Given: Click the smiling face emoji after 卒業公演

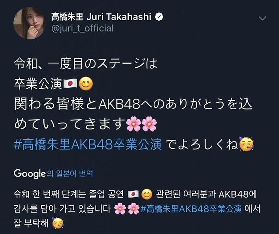Looking at the screenshot, I should pos(86,84).
